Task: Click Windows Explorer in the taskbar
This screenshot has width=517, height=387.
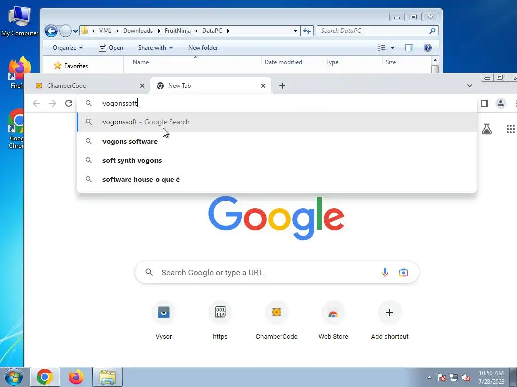Action: point(108,377)
